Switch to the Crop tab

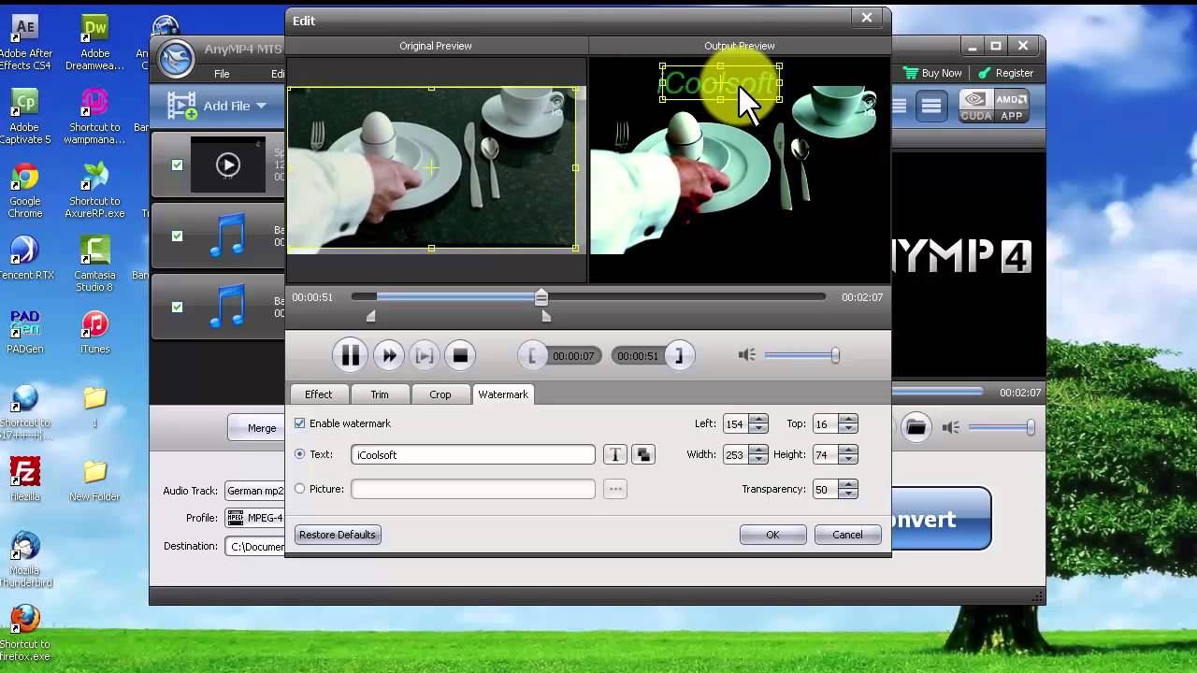point(440,394)
